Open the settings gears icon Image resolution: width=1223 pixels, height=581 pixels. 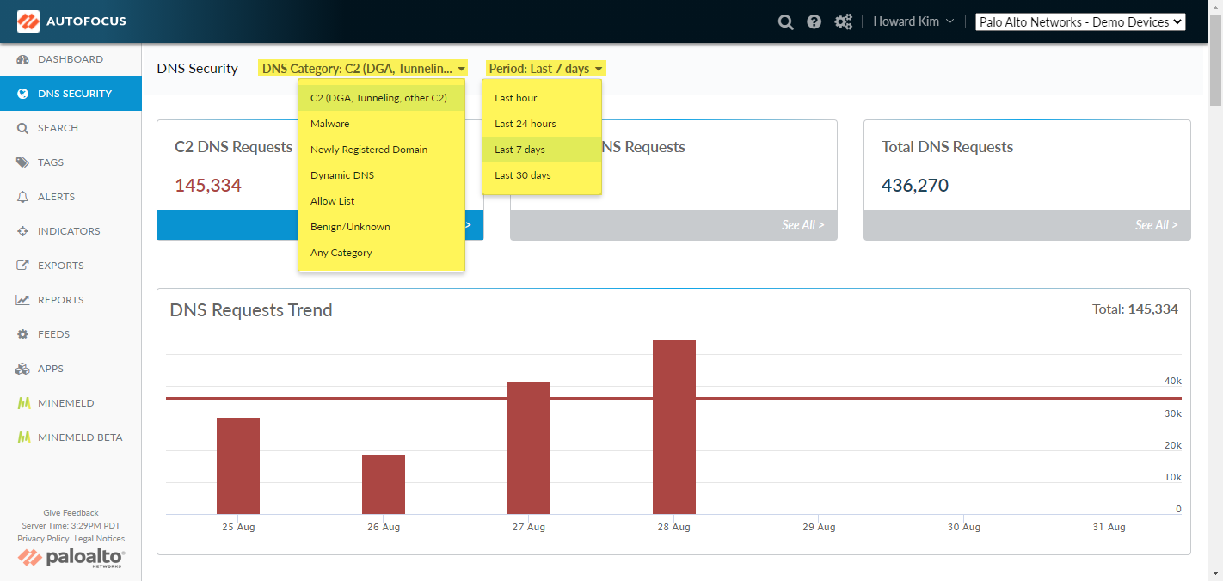coord(843,22)
